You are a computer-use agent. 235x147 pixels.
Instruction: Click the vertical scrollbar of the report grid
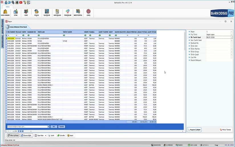click(185, 41)
